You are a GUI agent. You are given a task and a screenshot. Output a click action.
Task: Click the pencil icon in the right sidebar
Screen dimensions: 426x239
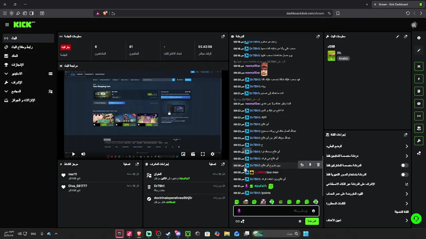point(419,50)
